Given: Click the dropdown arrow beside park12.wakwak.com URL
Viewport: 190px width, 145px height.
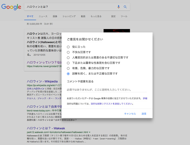Looking at the screenshot, I should [90, 132].
